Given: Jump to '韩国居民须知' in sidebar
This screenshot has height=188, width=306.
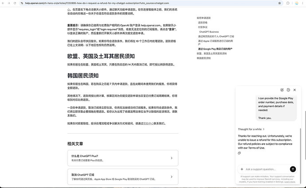Looking at the screenshot, I should pyautogui.click(x=204, y=58).
